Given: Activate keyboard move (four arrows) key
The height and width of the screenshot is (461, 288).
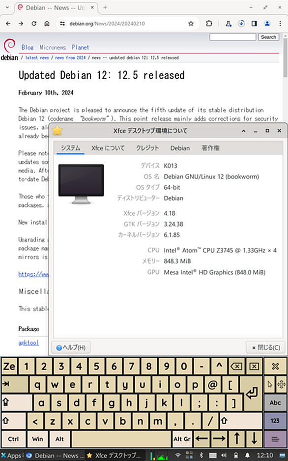Looking at the screenshot, I should (x=281, y=384).
